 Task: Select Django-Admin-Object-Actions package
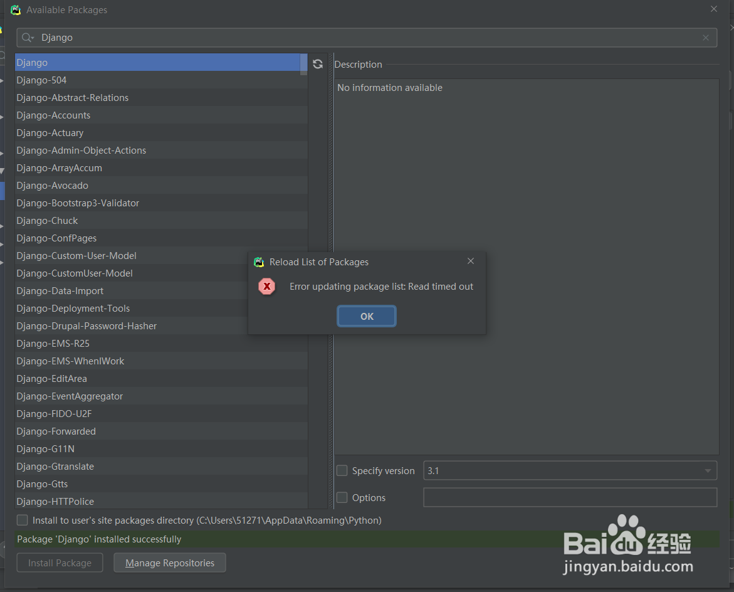click(x=161, y=151)
